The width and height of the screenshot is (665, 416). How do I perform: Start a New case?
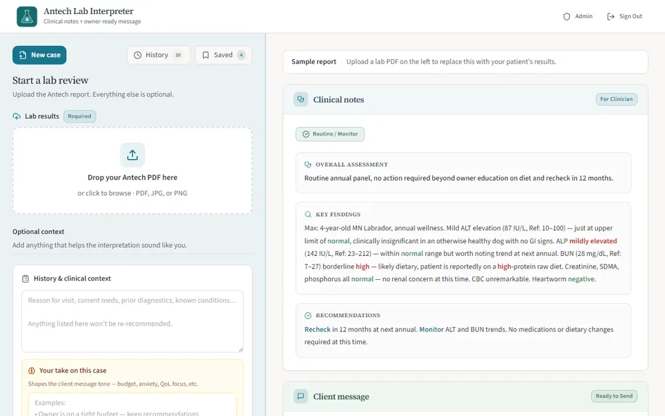pyautogui.click(x=39, y=55)
